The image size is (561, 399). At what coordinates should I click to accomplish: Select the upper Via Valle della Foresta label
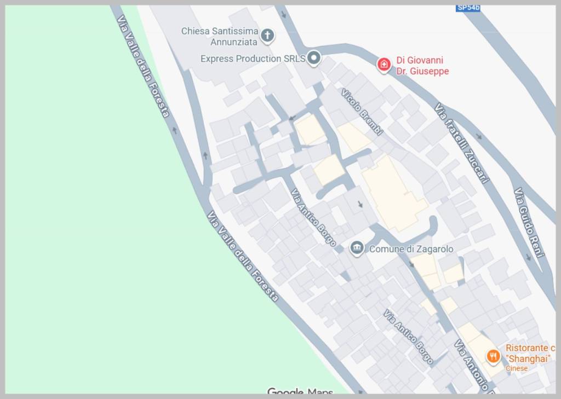(x=143, y=66)
